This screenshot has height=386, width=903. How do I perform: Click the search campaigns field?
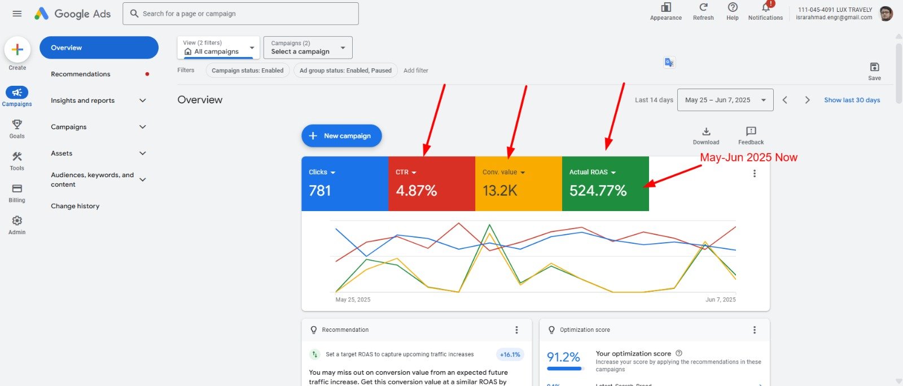pos(240,14)
